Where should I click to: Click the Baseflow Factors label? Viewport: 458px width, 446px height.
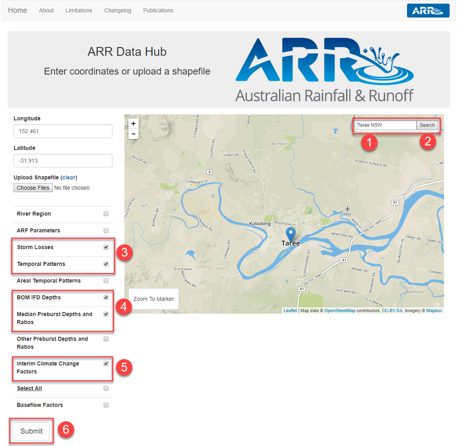tap(40, 405)
